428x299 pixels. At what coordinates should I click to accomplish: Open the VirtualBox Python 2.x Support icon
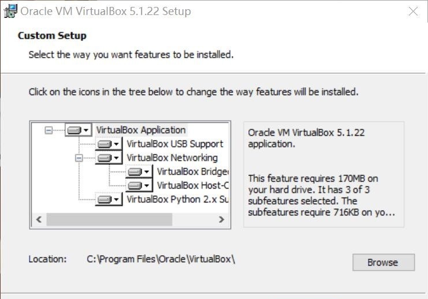[x=109, y=200]
